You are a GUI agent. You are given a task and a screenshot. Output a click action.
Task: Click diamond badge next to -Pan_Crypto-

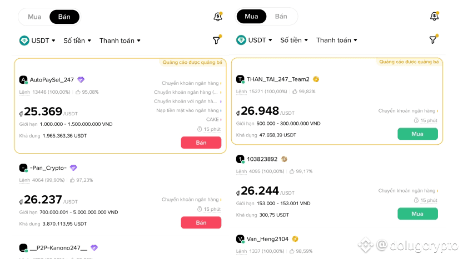tap(73, 168)
